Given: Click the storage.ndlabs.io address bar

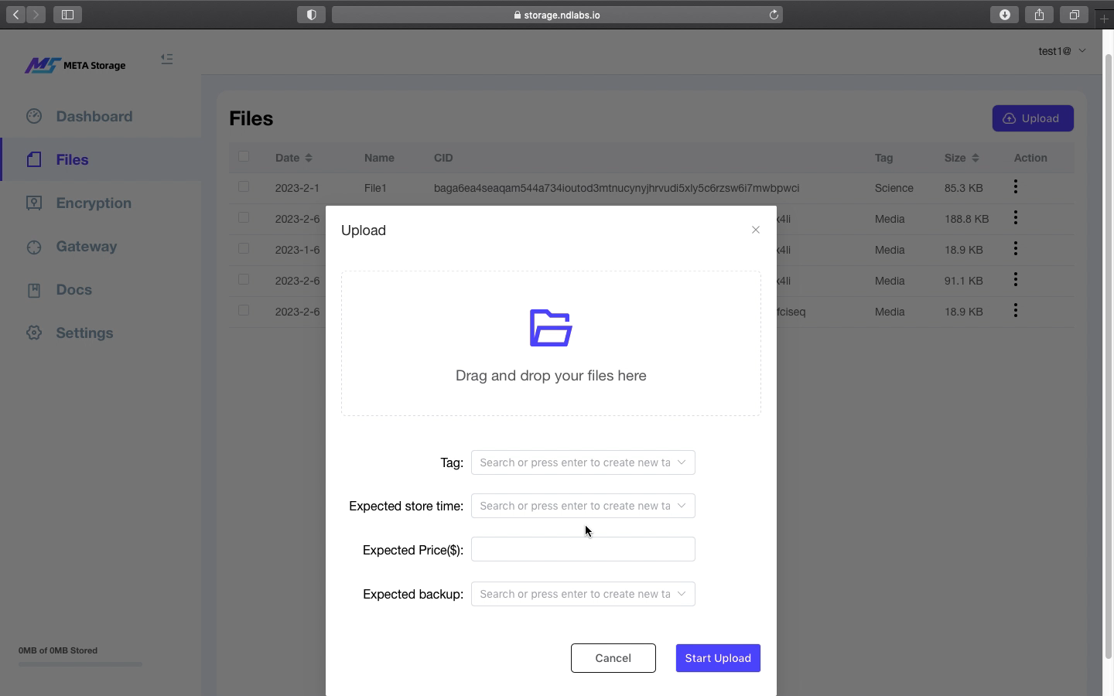Looking at the screenshot, I should pos(557,15).
